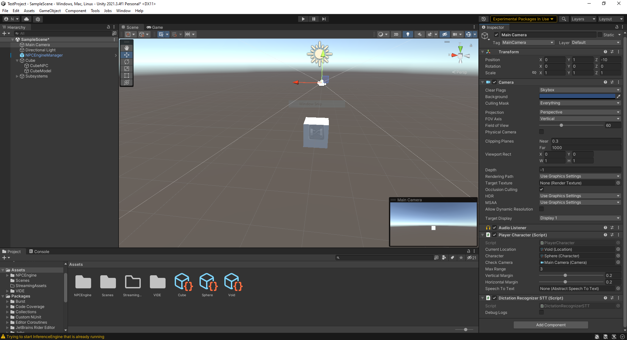
Task: Toggle scene lighting bulb icon
Action: (x=408, y=34)
